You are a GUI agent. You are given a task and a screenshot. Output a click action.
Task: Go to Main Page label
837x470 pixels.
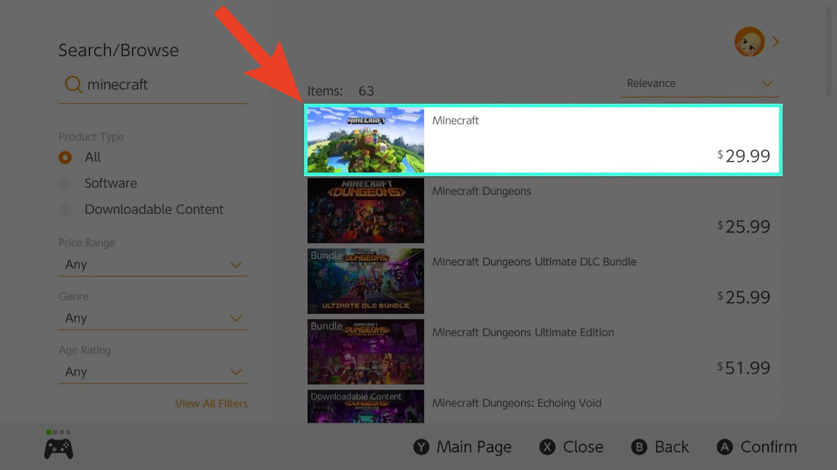[474, 447]
